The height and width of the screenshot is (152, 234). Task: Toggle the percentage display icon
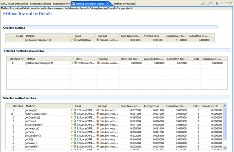[x=217, y=3]
